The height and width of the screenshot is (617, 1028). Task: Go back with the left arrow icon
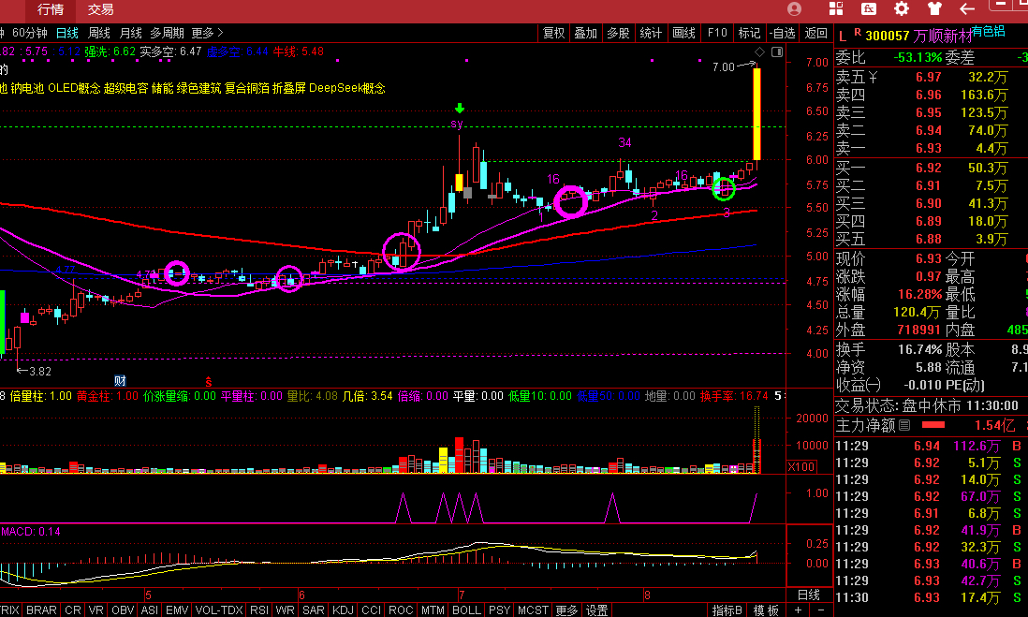tap(967, 8)
